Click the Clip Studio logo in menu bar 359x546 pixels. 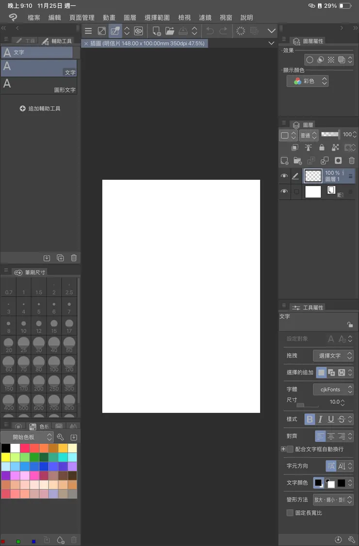click(13, 17)
